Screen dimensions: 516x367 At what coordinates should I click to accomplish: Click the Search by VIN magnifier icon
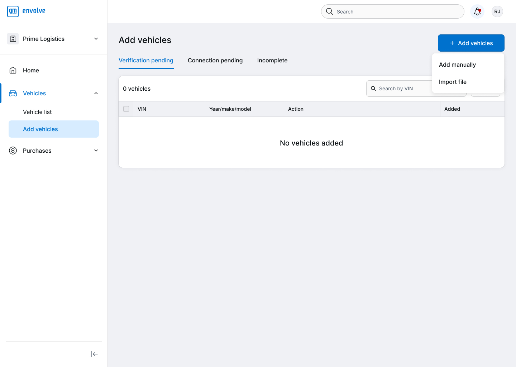point(373,89)
